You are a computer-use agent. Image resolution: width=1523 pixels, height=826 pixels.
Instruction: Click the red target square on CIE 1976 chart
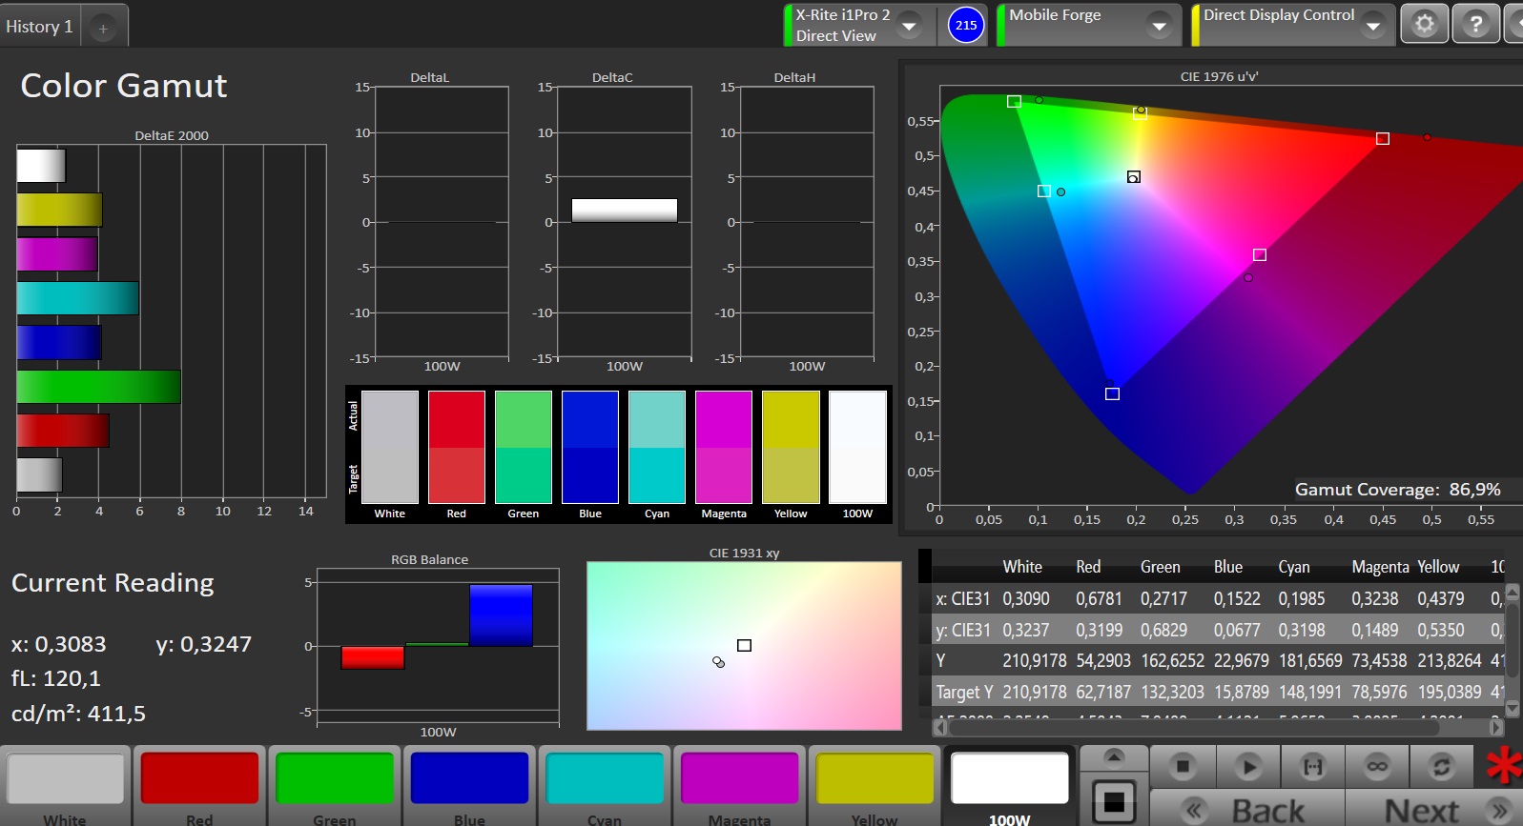coord(1383,139)
